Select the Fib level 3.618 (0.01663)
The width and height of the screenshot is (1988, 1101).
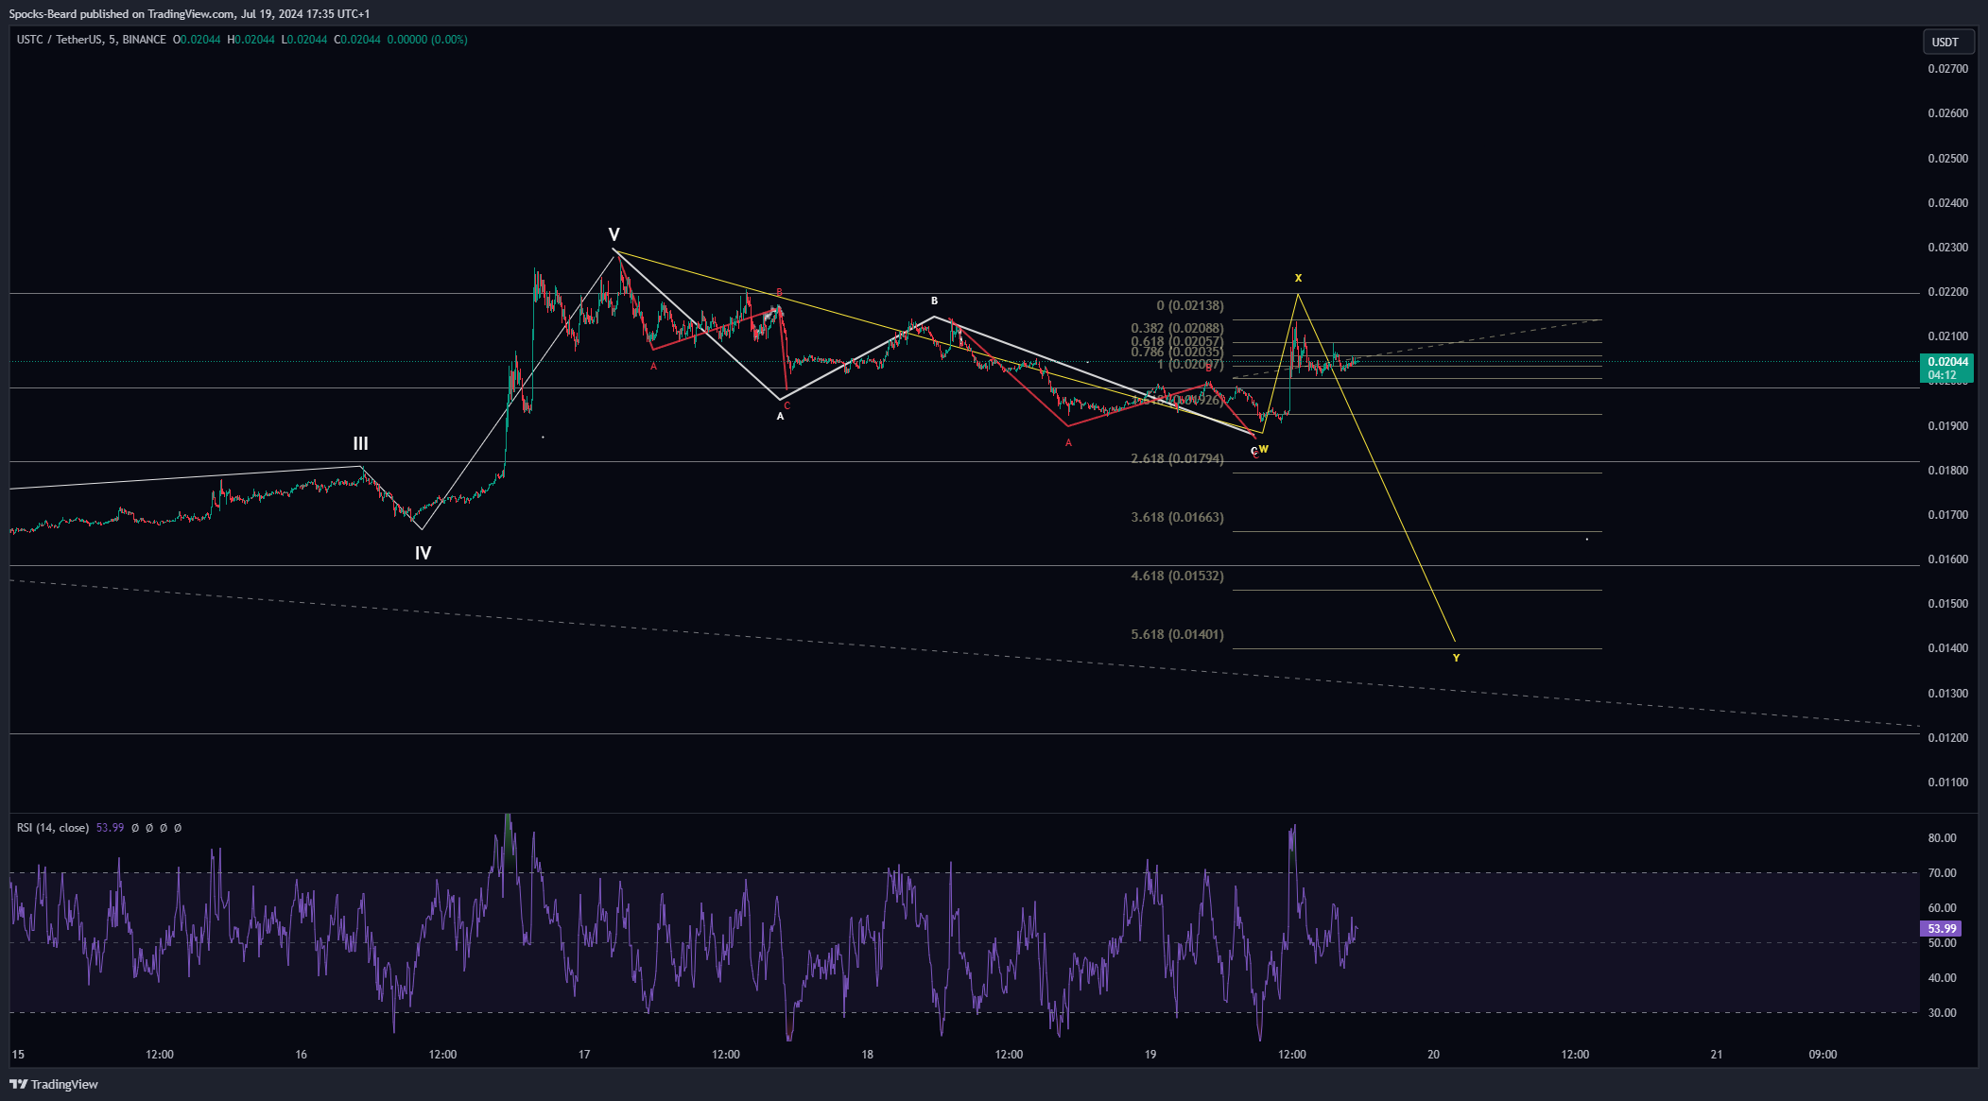pyautogui.click(x=1177, y=518)
